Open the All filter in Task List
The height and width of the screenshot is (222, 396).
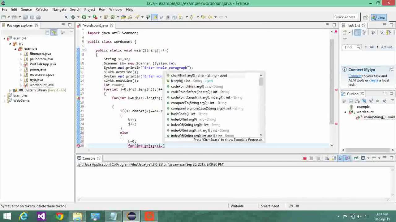click(371, 47)
